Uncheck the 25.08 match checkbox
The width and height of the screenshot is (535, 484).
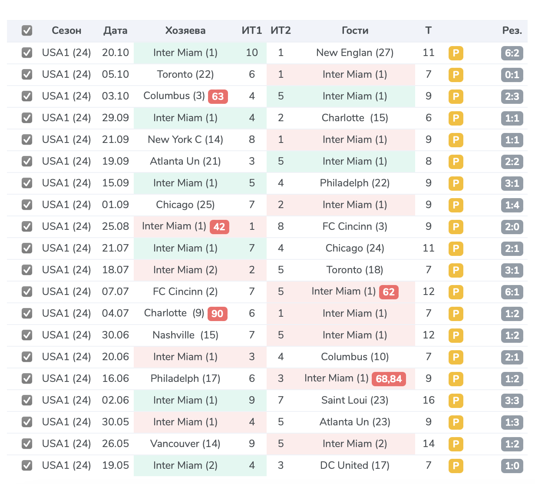pyautogui.click(x=27, y=226)
